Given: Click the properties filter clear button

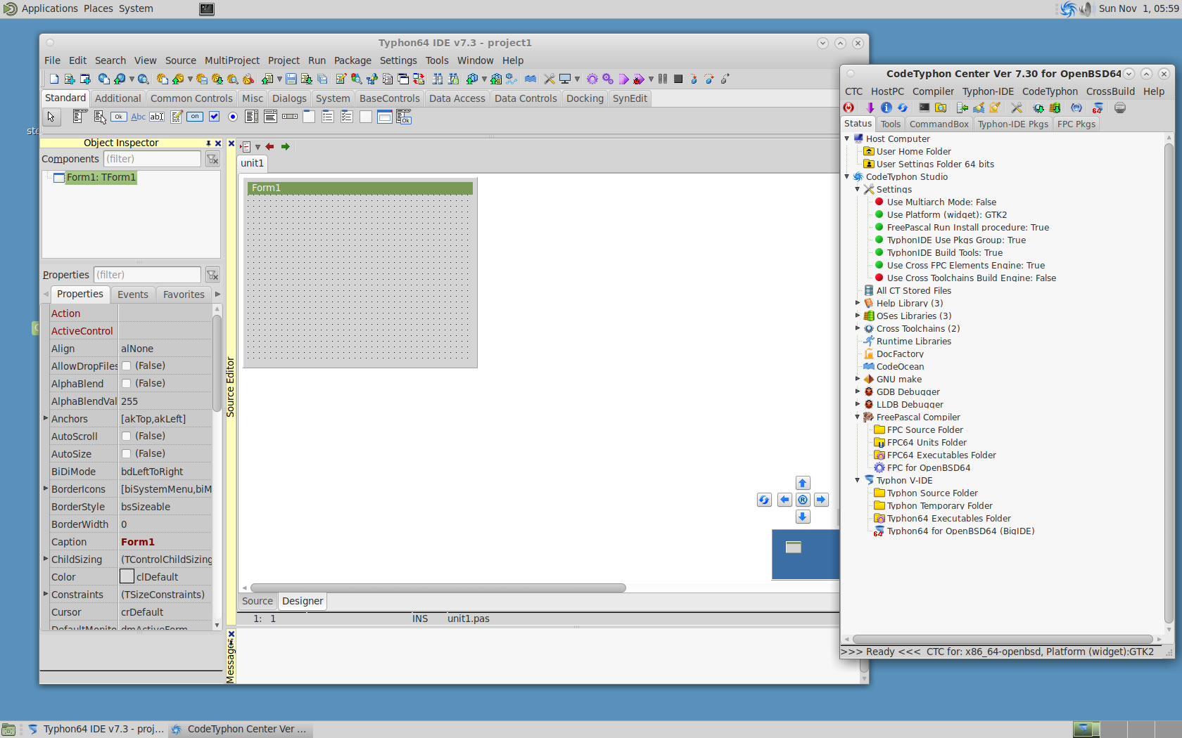Looking at the screenshot, I should point(212,275).
